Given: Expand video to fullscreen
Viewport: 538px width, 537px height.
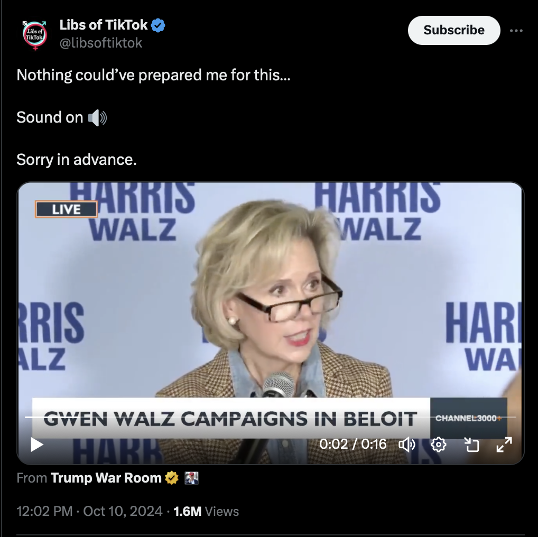Looking at the screenshot, I should [504, 445].
